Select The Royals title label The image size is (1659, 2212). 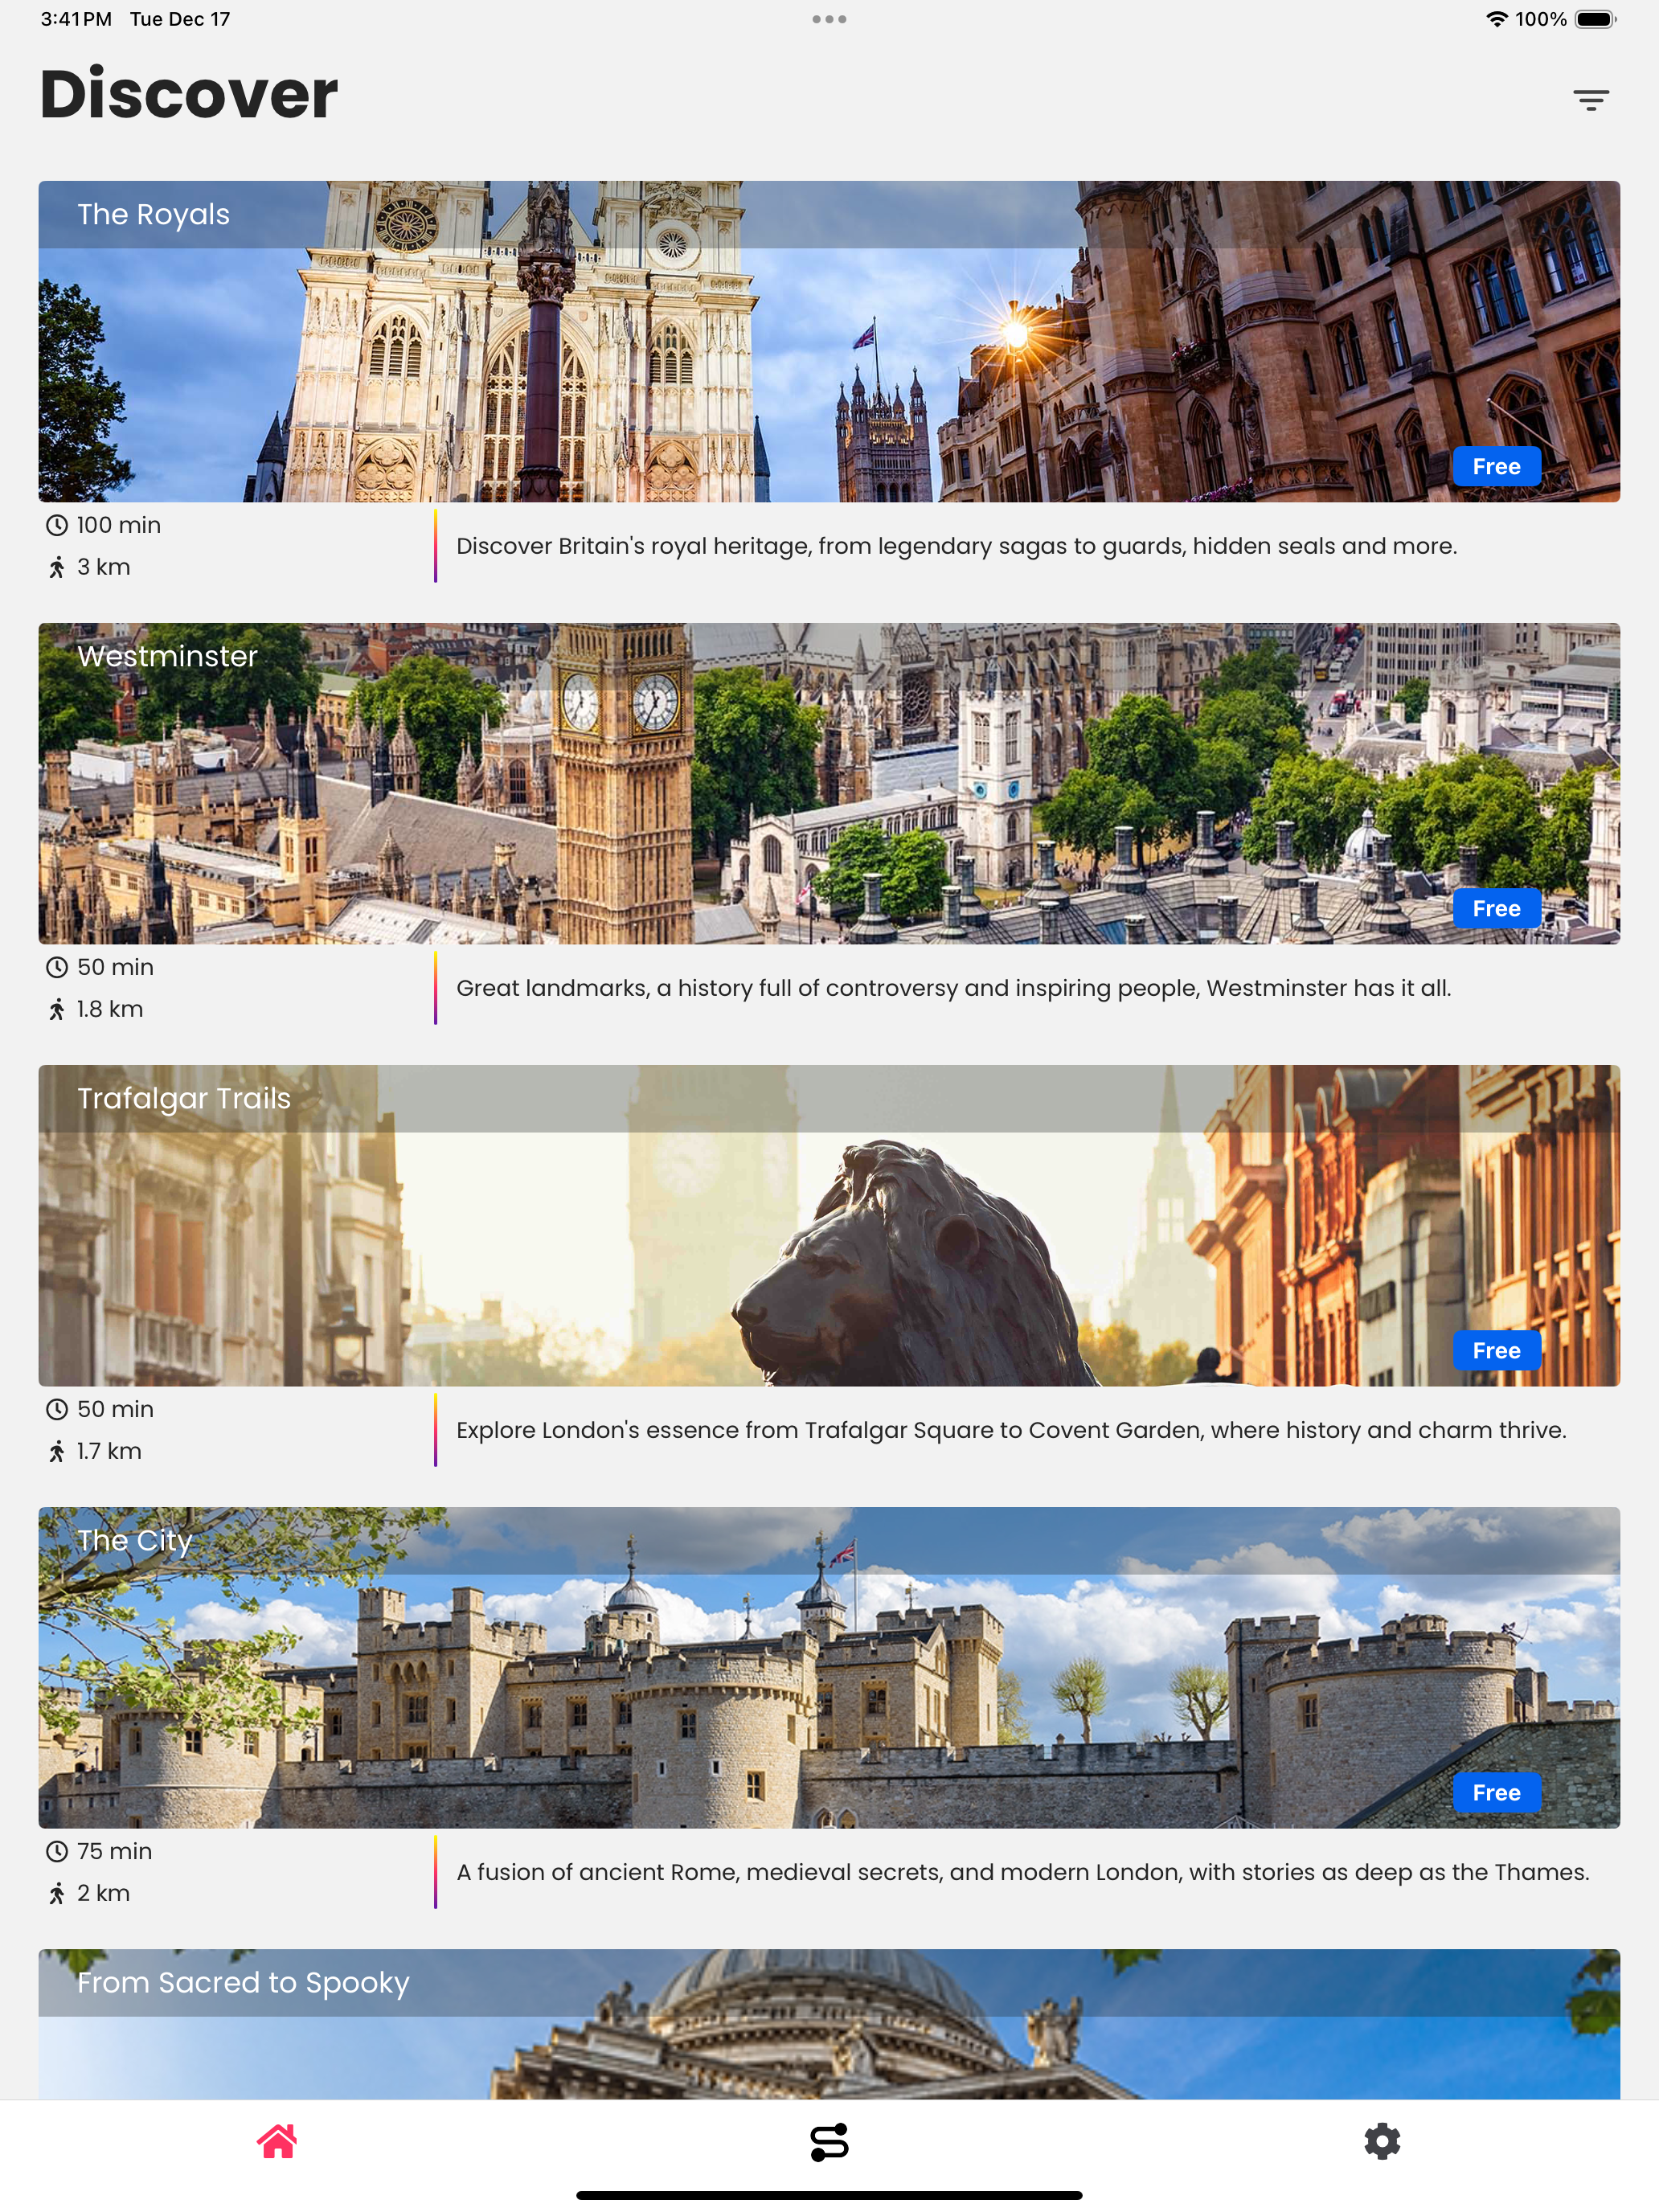pyautogui.click(x=154, y=214)
